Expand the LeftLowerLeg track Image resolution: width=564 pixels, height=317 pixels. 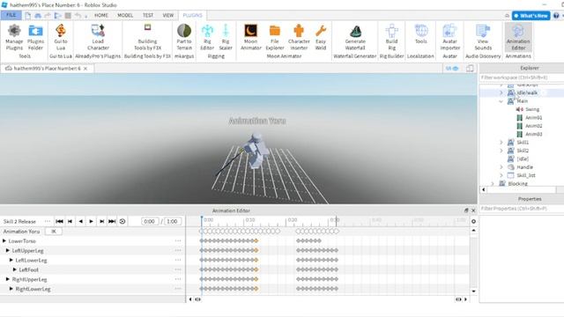pyautogui.click(x=11, y=260)
